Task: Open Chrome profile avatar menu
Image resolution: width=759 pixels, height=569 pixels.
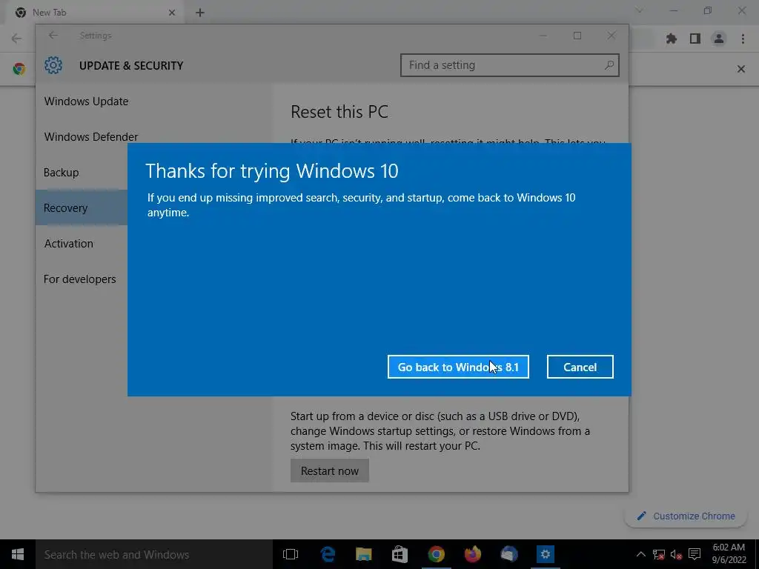Action: [x=719, y=39]
